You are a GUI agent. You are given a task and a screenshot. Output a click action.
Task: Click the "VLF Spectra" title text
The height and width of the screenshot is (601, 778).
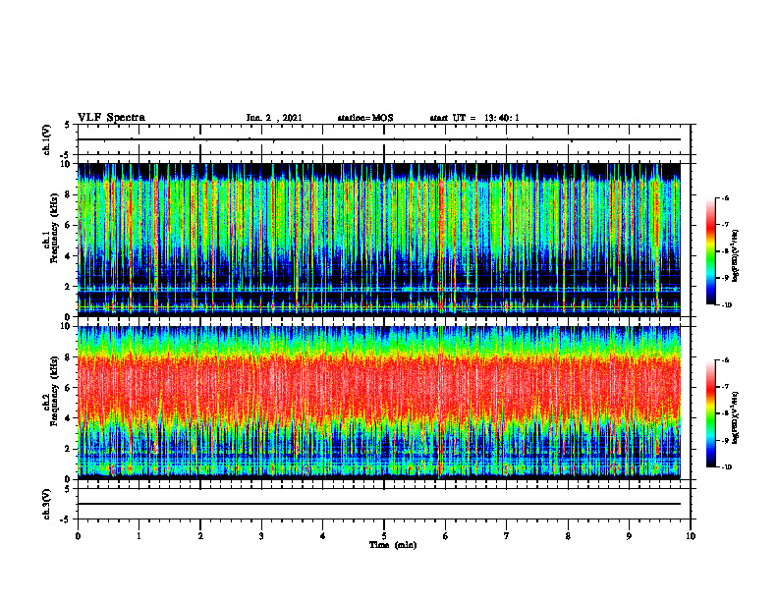111,118
